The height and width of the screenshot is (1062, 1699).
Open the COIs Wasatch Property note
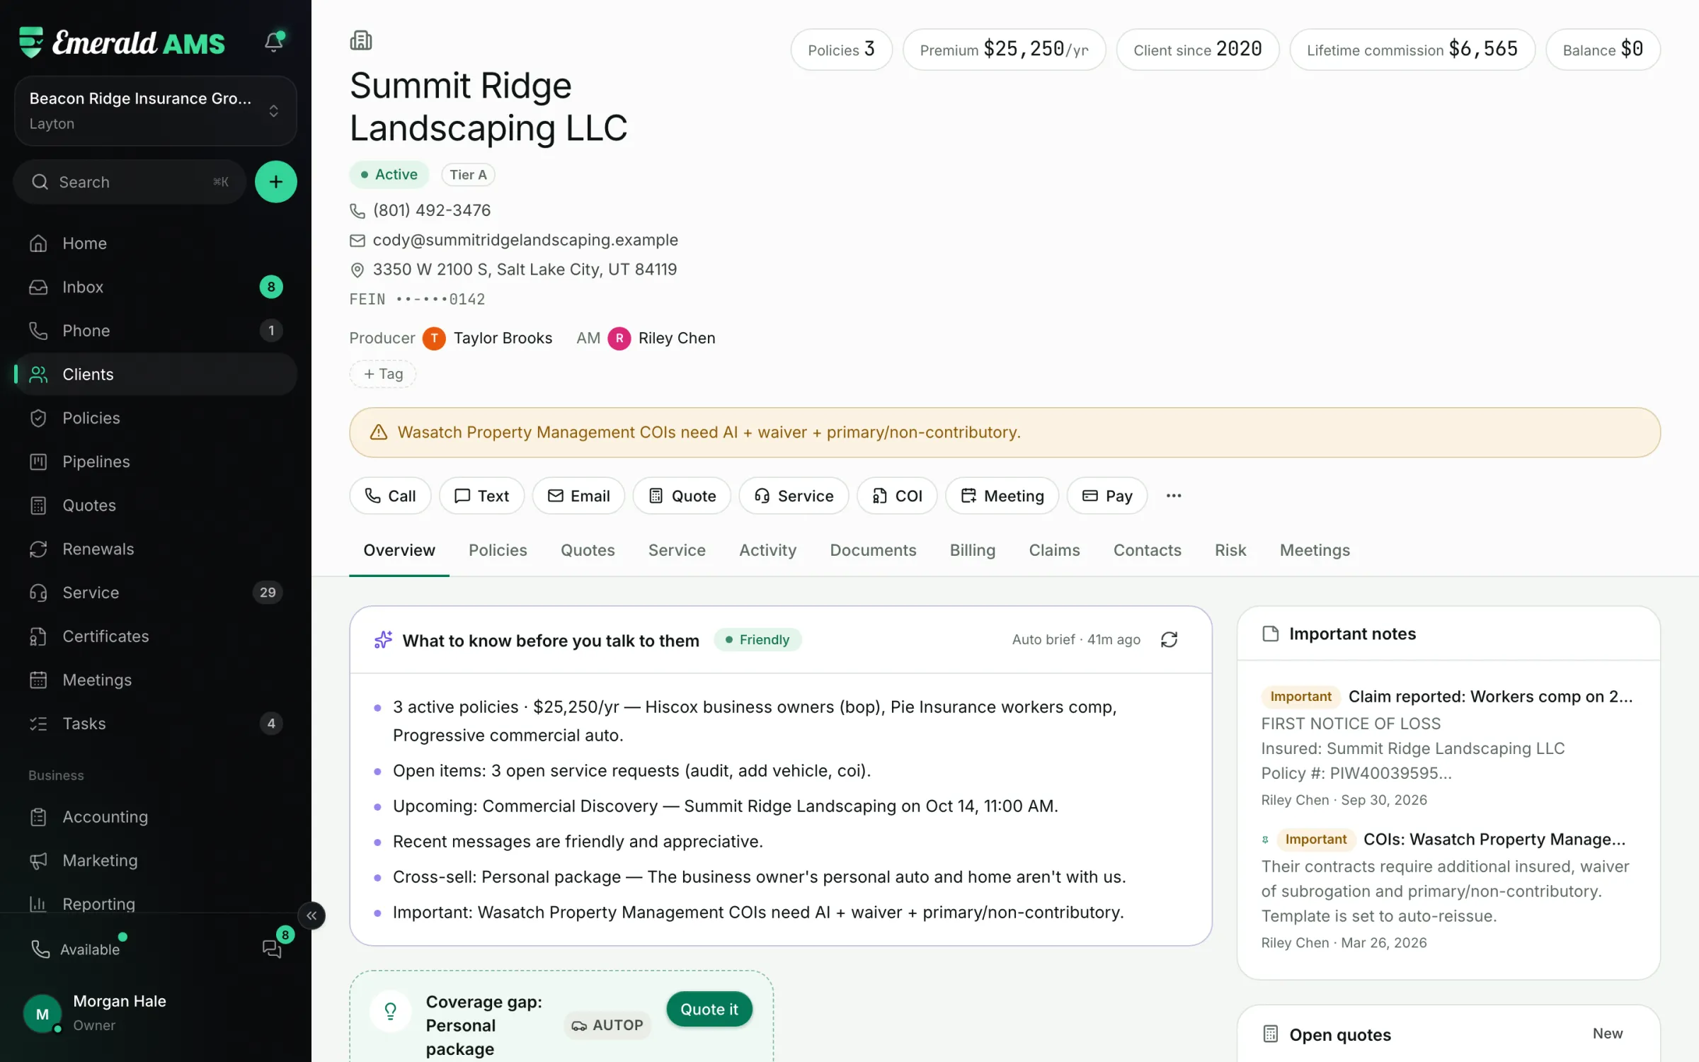pyautogui.click(x=1448, y=890)
